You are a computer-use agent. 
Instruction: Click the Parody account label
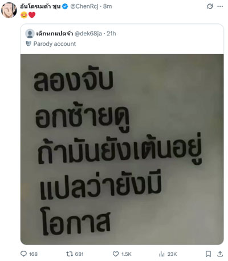(x=55, y=44)
